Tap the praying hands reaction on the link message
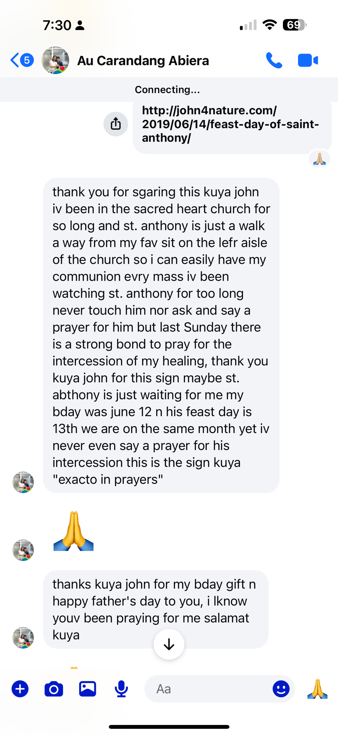 click(319, 159)
